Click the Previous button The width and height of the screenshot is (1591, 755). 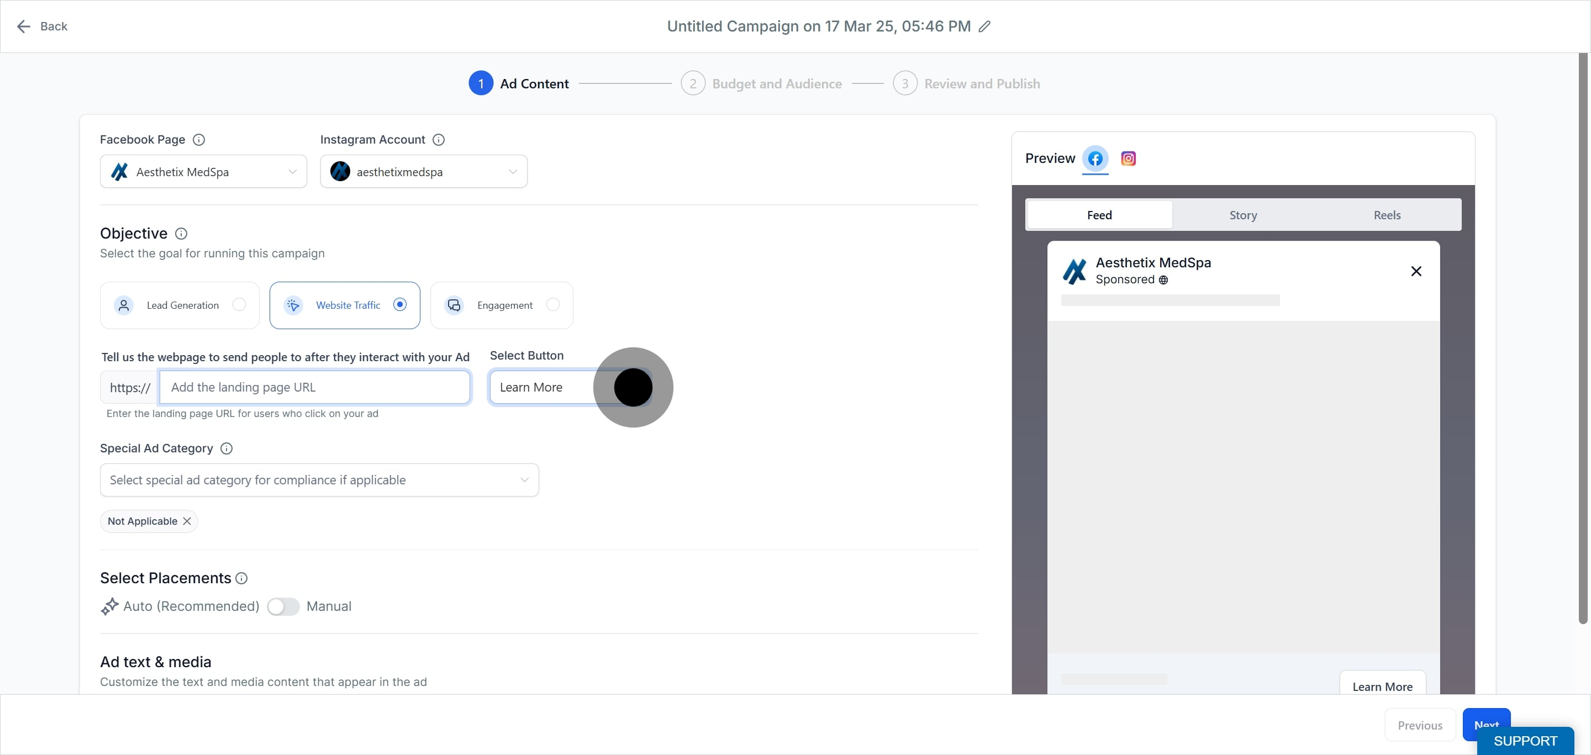1419,725
